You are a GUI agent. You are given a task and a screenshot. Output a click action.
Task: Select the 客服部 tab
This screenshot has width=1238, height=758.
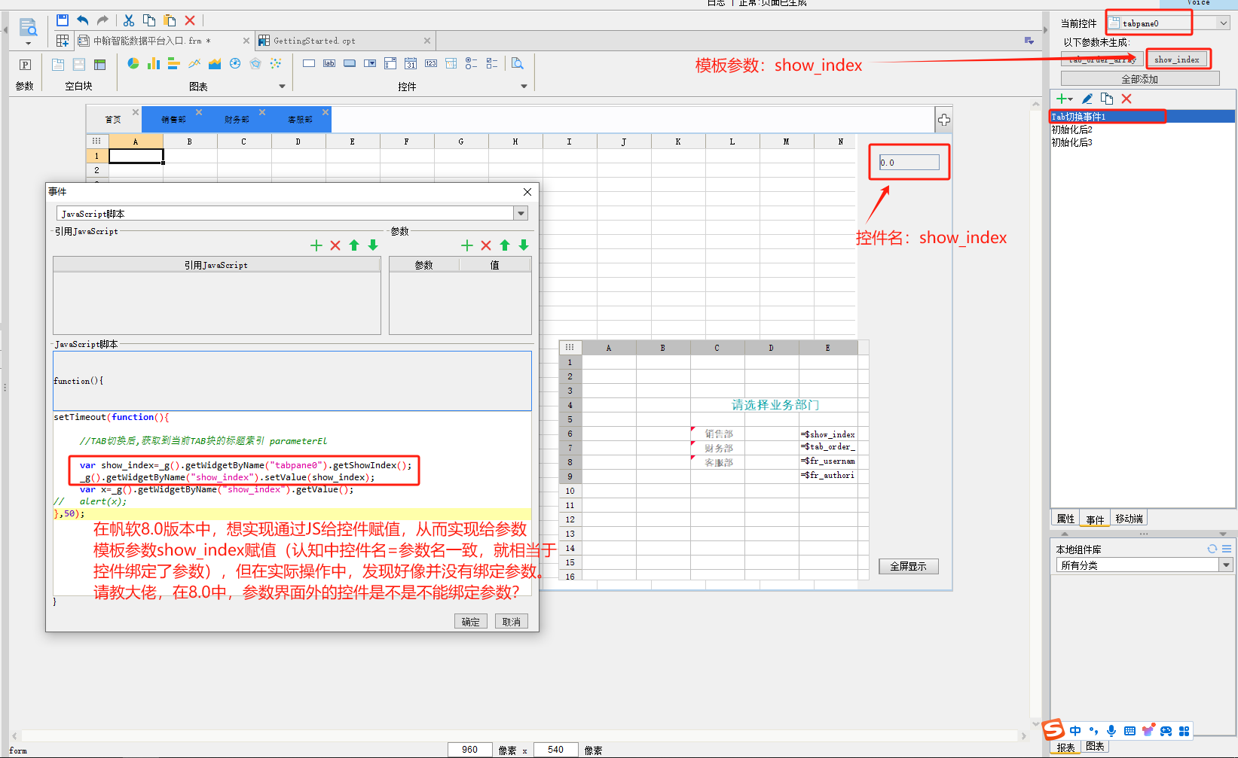pyautogui.click(x=300, y=120)
